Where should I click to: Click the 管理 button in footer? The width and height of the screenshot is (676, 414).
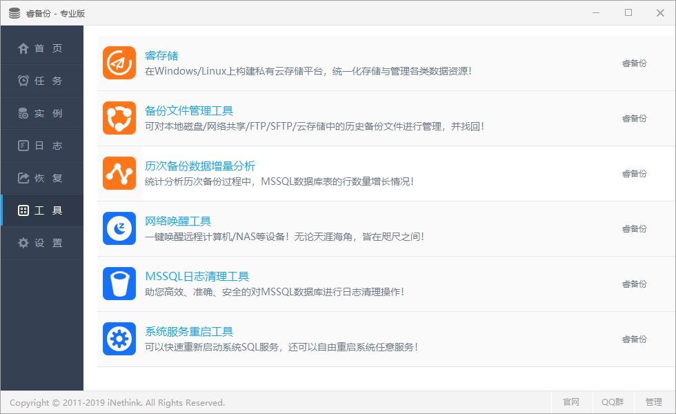tap(654, 402)
